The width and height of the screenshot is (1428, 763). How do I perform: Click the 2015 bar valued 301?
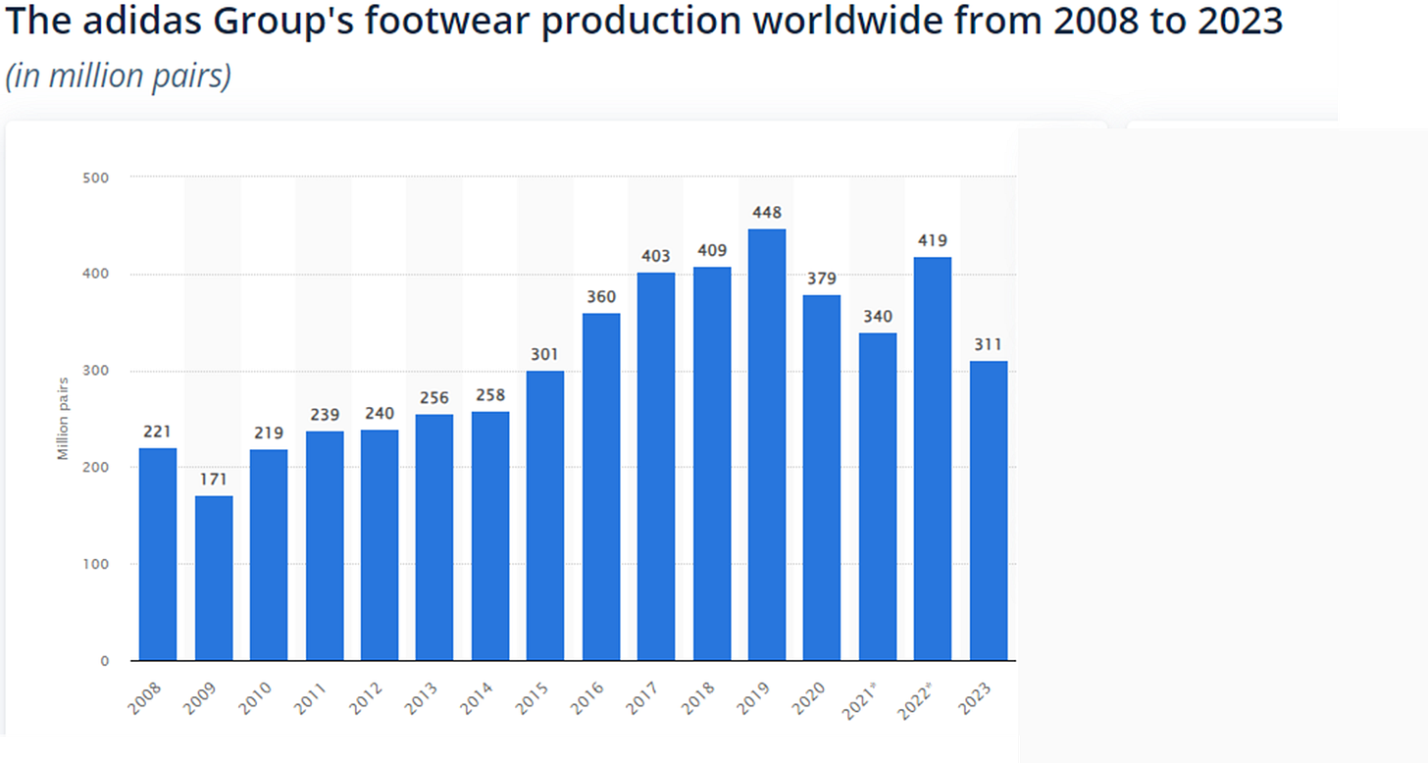pos(545,516)
